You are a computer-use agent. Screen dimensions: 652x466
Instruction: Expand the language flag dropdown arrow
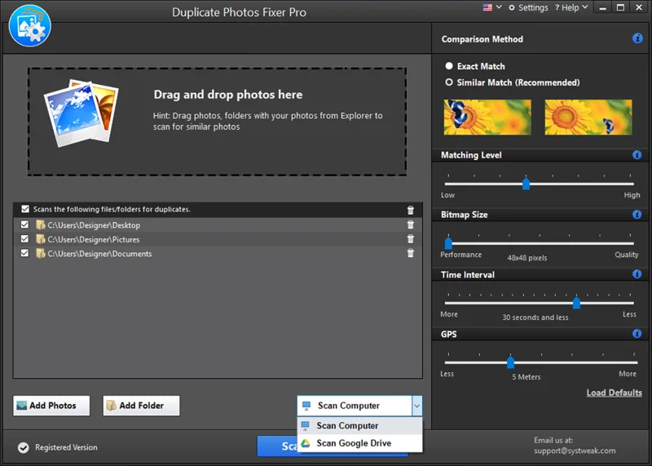[499, 7]
